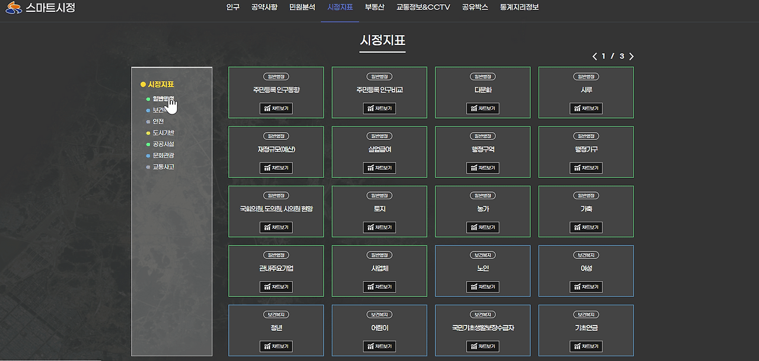759x361 pixels.
Task: Open the 부동산 menu
Action: [375, 7]
